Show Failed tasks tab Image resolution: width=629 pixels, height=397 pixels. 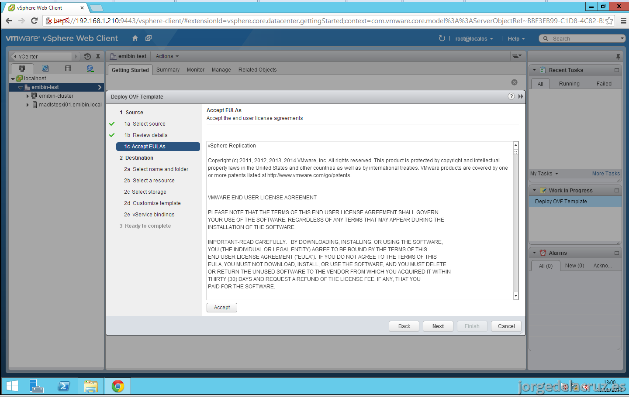(604, 84)
